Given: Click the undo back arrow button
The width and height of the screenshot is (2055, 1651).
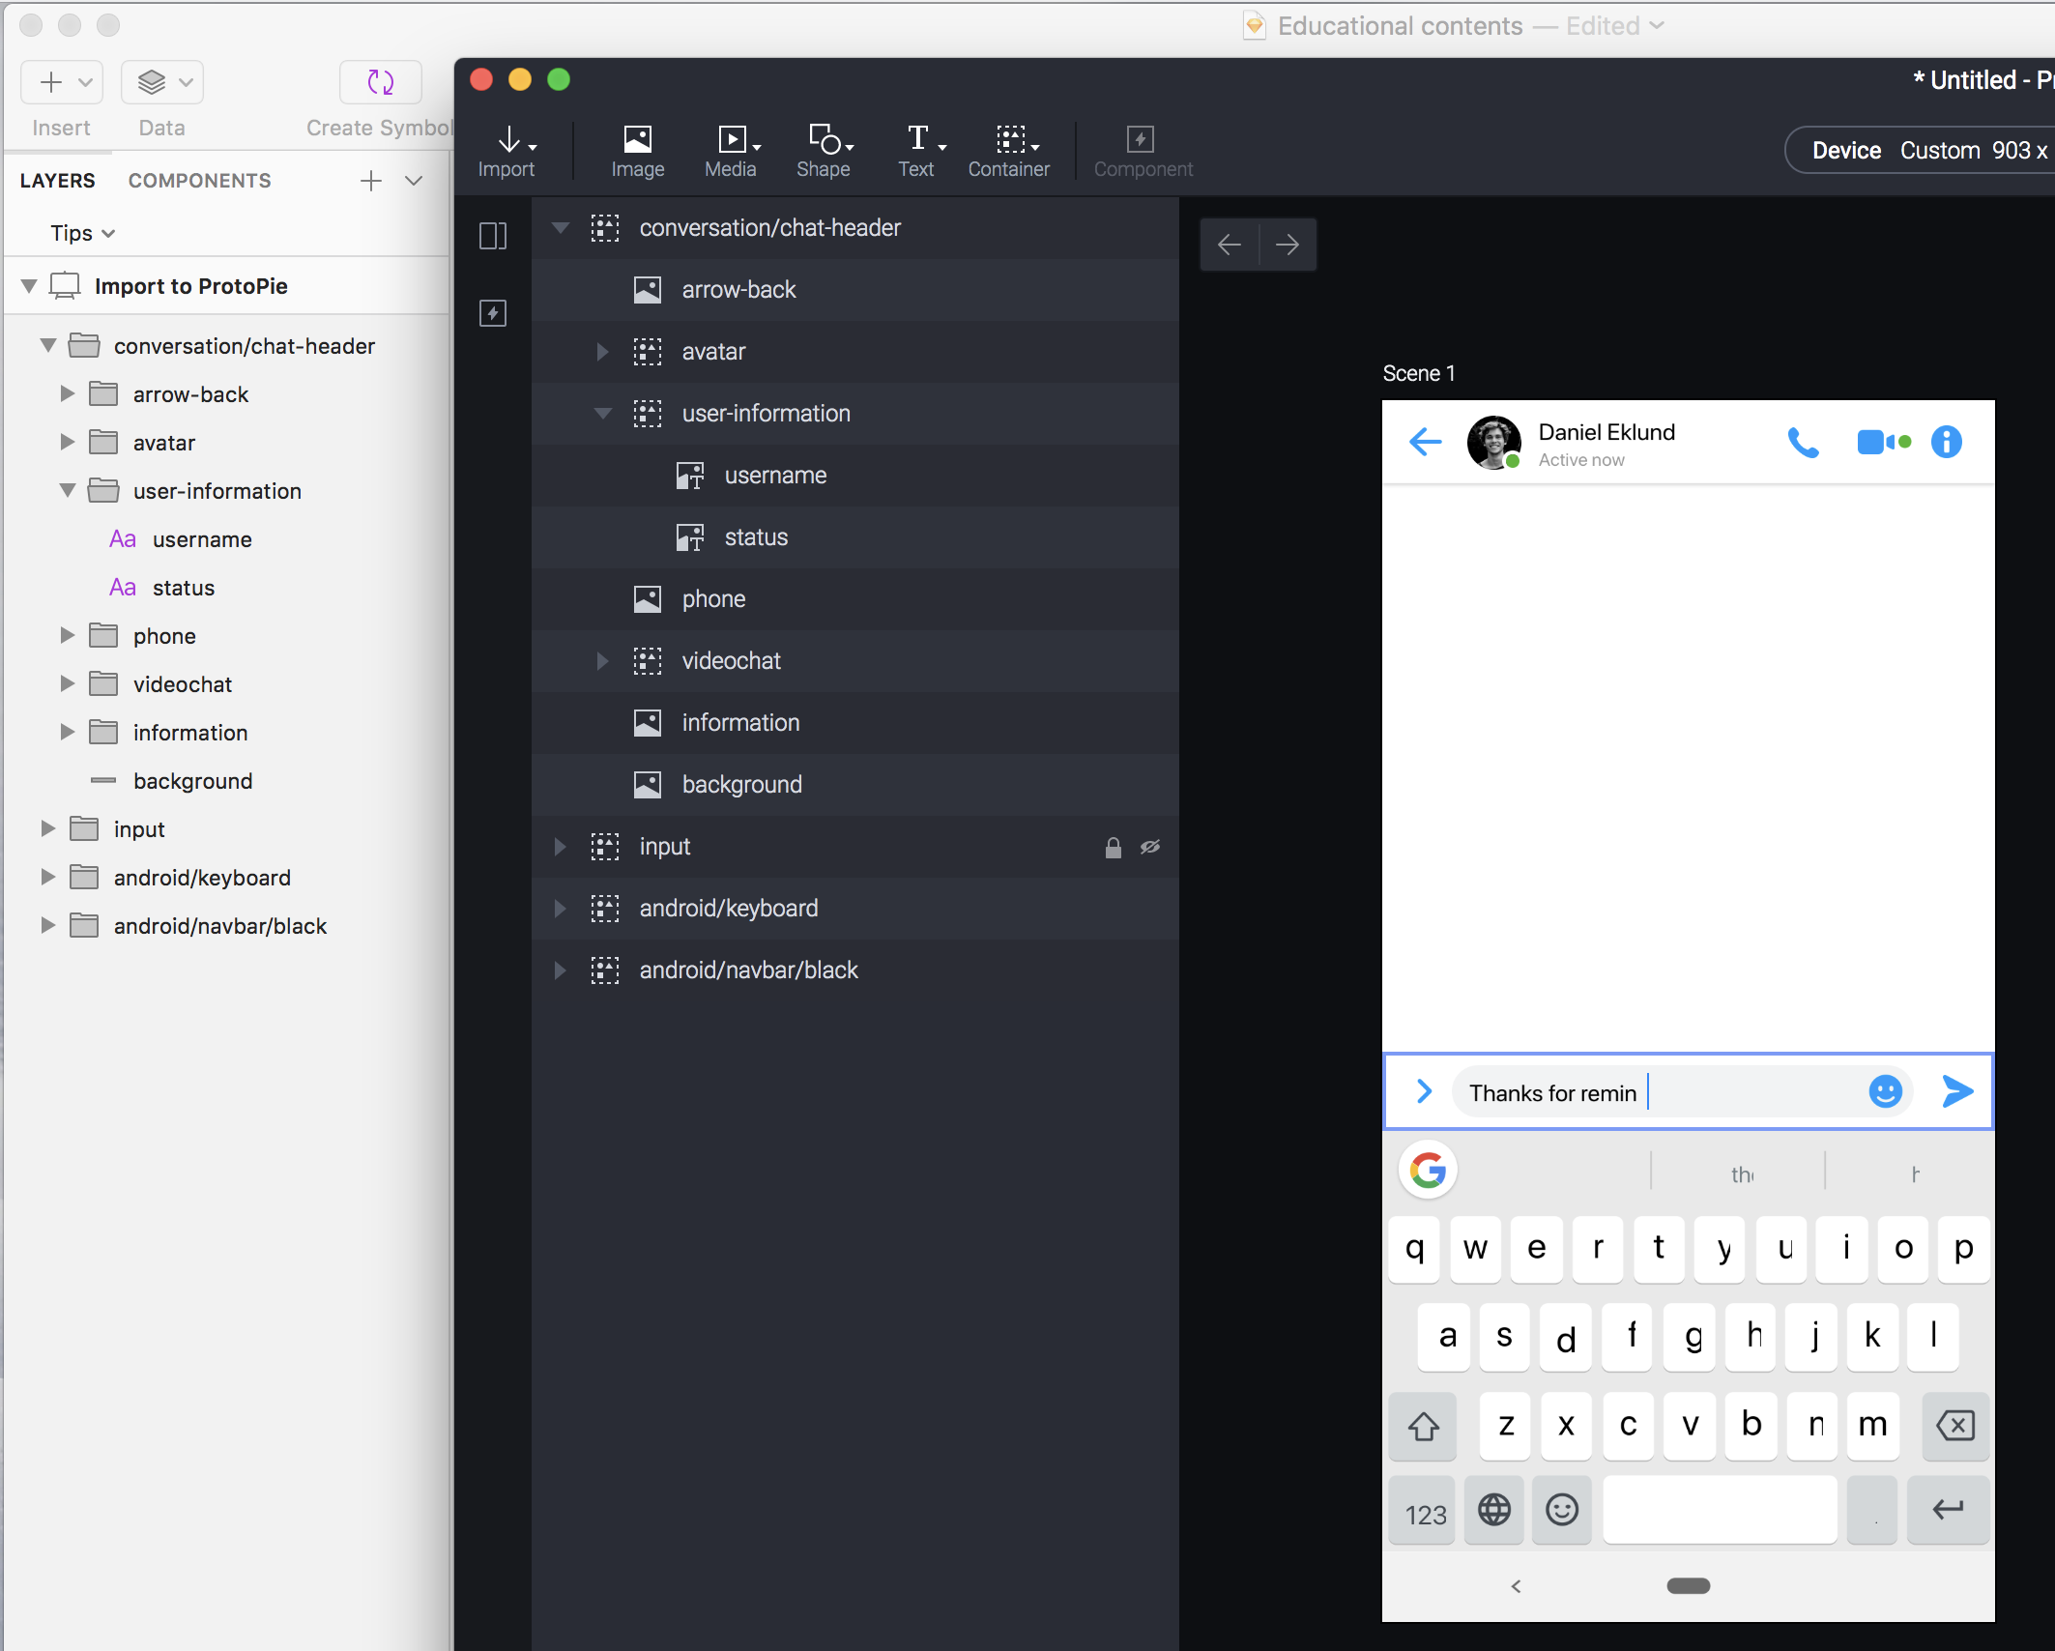Looking at the screenshot, I should [x=1230, y=245].
